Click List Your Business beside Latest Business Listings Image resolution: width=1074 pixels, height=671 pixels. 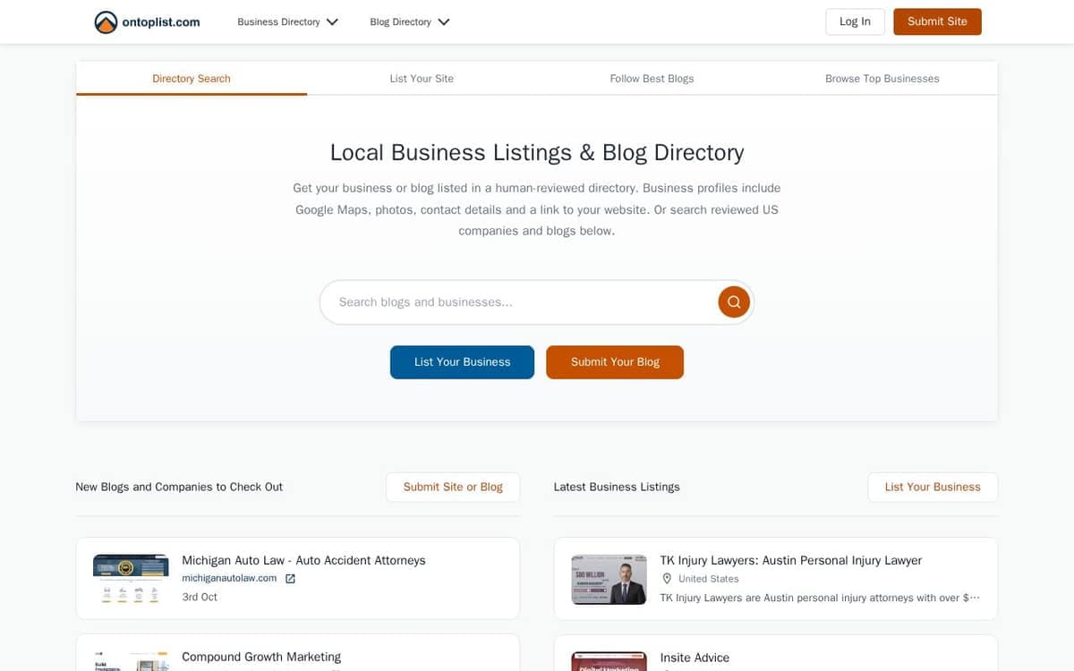[x=933, y=487]
